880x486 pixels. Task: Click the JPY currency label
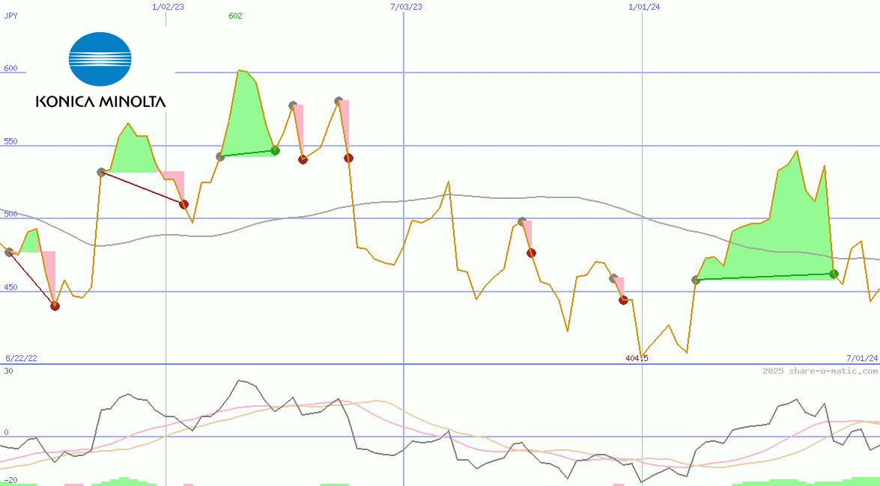(10, 16)
